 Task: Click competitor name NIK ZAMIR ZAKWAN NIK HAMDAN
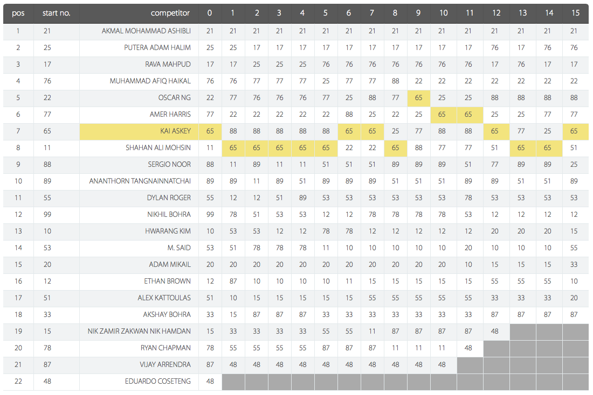[139, 331]
